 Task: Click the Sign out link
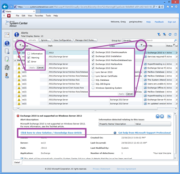coord(172,22)
